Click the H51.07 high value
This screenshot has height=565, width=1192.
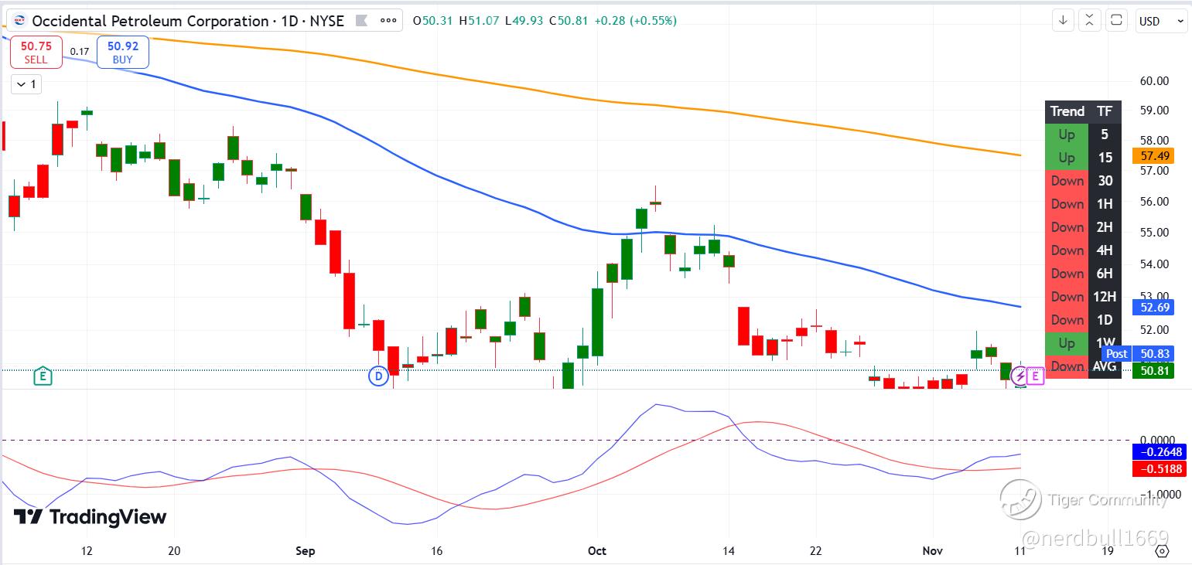pos(480,21)
